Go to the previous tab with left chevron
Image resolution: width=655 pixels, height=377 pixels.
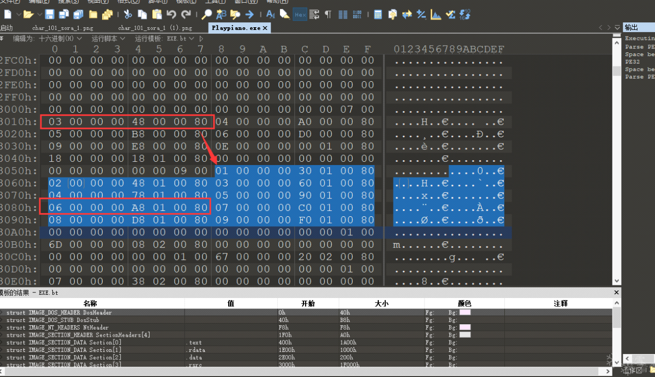point(601,27)
